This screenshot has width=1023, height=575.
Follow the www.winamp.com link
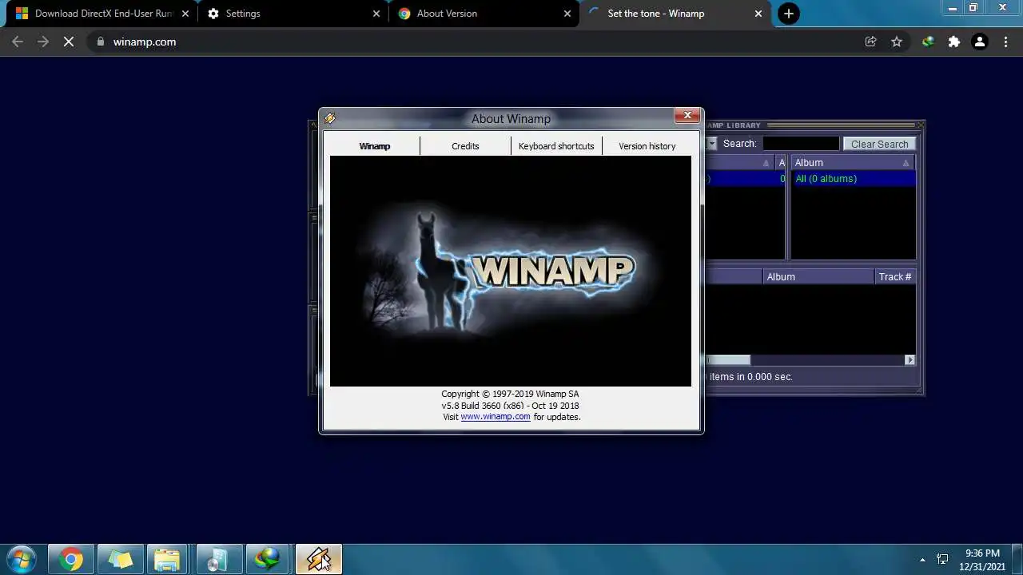(496, 417)
